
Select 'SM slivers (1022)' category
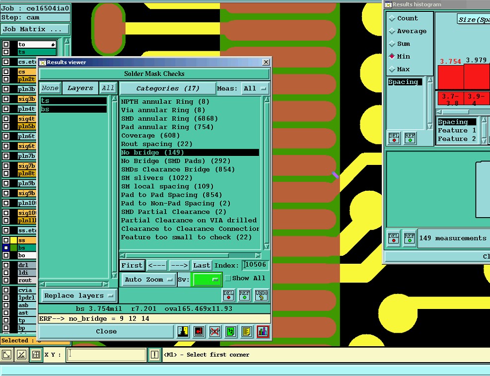pyautogui.click(x=190, y=178)
